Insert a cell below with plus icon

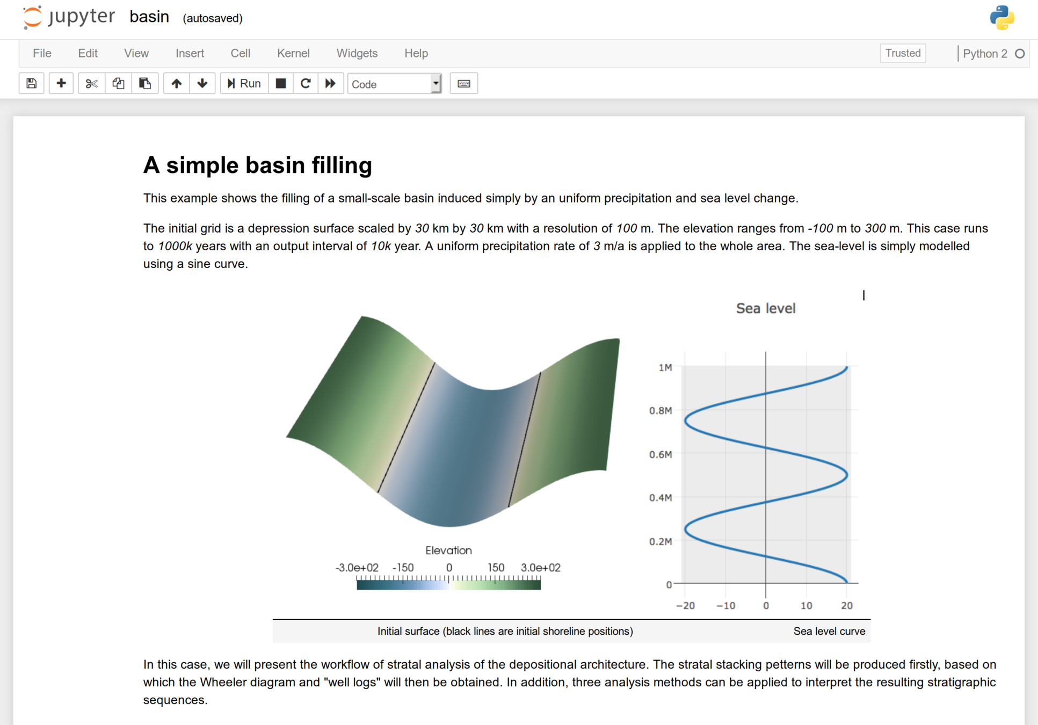point(61,84)
